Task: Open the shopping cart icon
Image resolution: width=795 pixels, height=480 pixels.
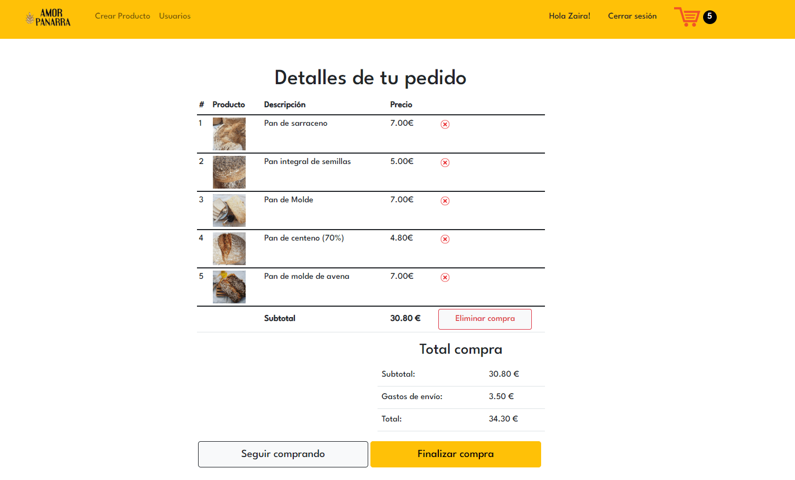Action: click(687, 17)
